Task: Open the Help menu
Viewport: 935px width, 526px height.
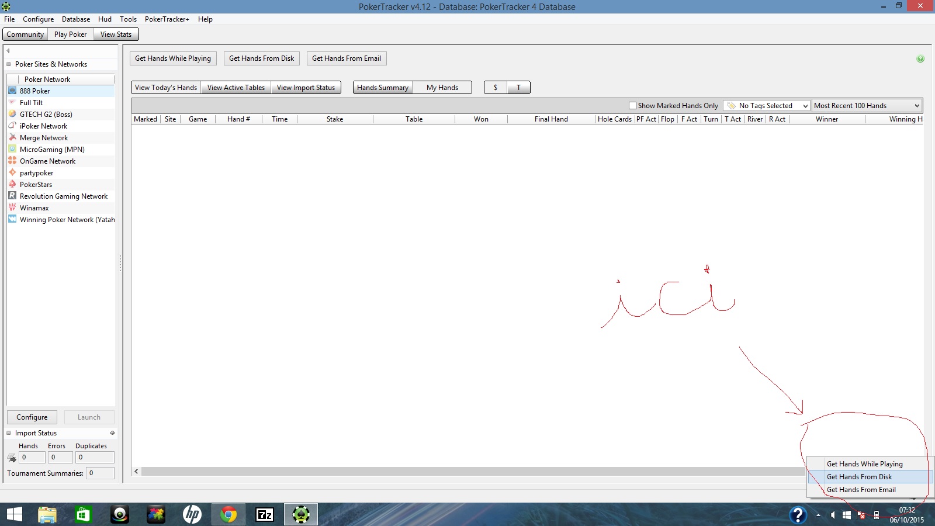Action: pyautogui.click(x=205, y=19)
